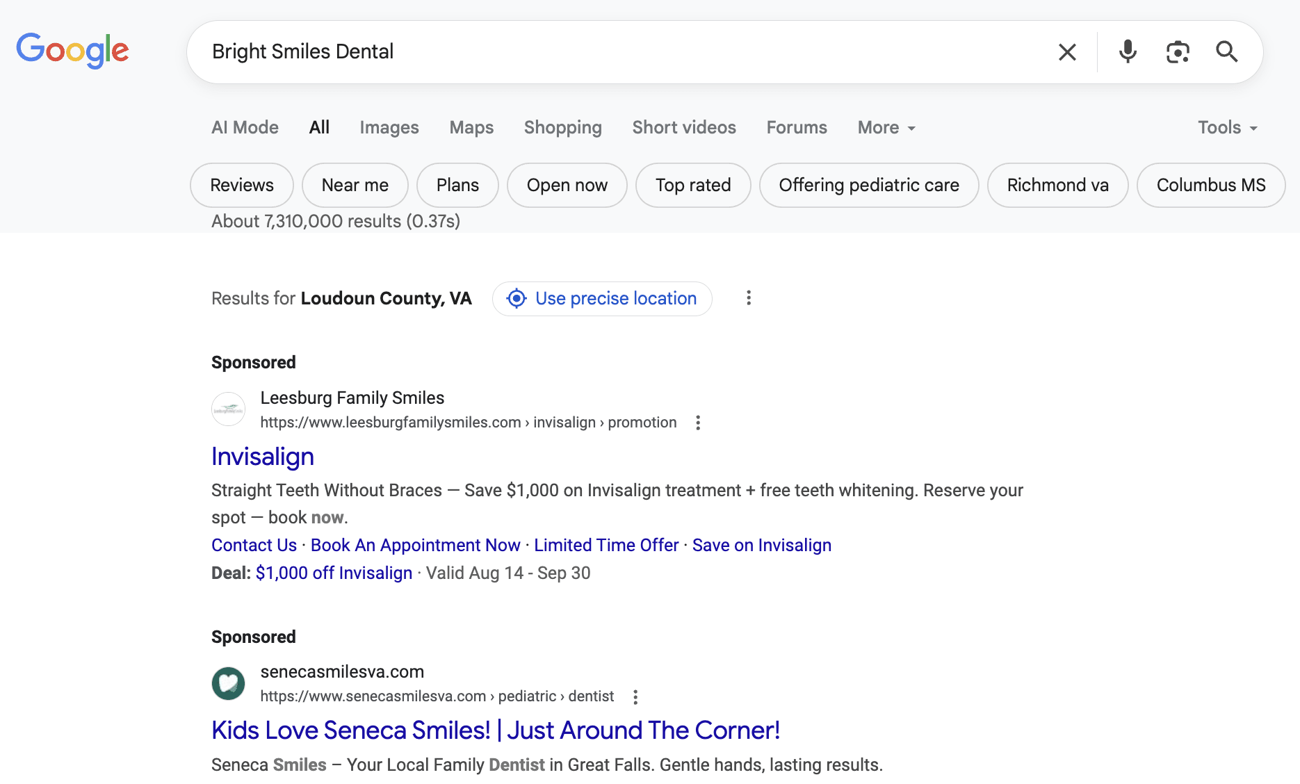Follow Book An Appointment Now link
The width and height of the screenshot is (1300, 784).
pos(416,546)
